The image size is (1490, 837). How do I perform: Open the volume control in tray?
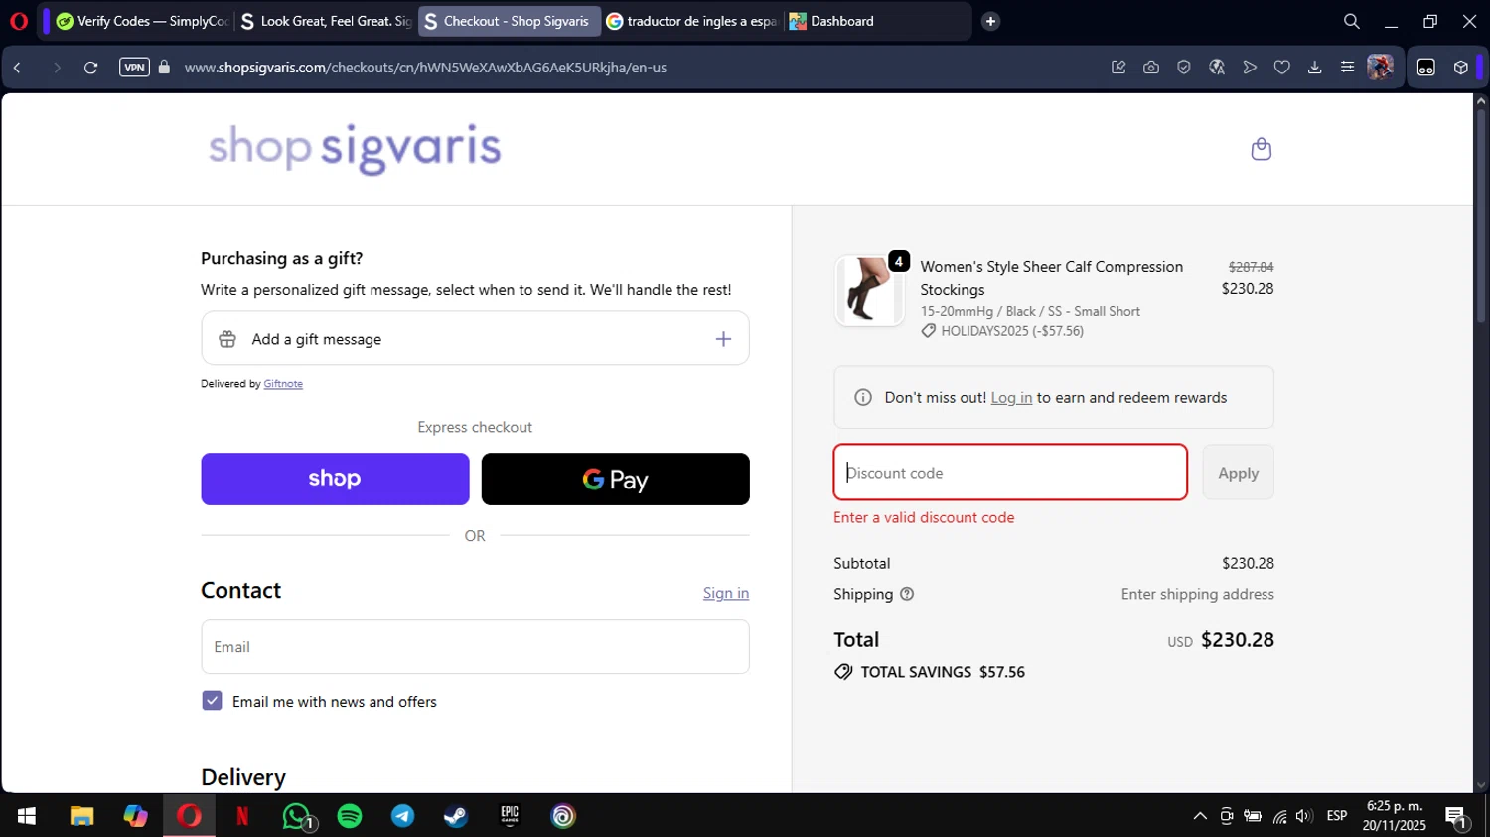coord(1304,816)
